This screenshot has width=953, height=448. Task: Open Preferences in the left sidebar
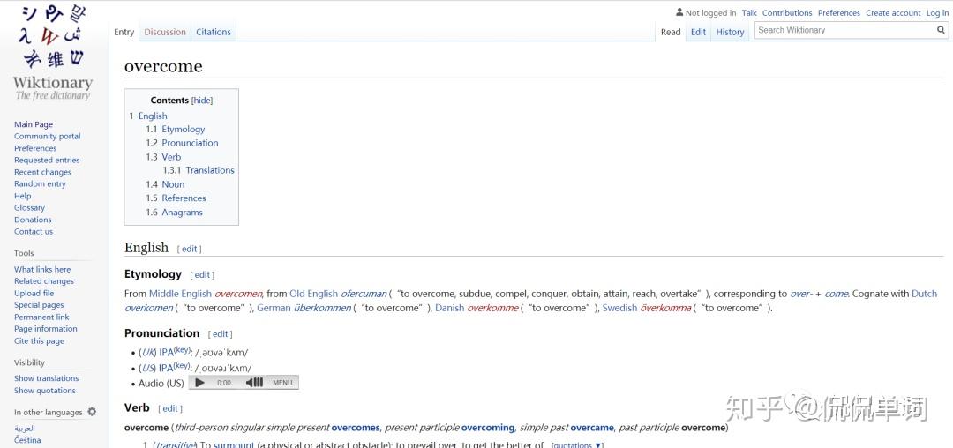[35, 148]
